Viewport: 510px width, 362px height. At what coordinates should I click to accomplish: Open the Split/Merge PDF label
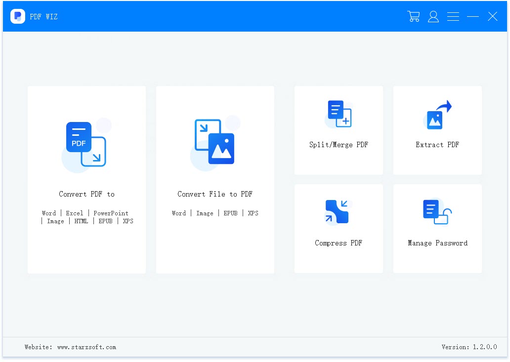(x=339, y=145)
